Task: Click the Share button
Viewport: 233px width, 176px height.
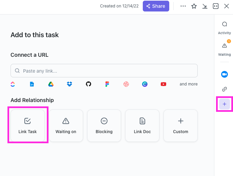Action: click(x=156, y=6)
